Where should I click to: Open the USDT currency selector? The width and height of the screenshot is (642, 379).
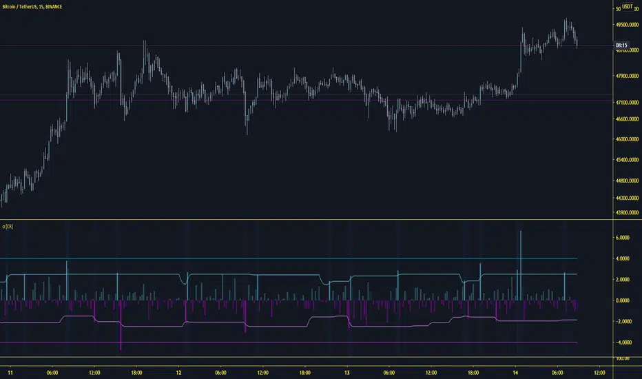pyautogui.click(x=628, y=7)
